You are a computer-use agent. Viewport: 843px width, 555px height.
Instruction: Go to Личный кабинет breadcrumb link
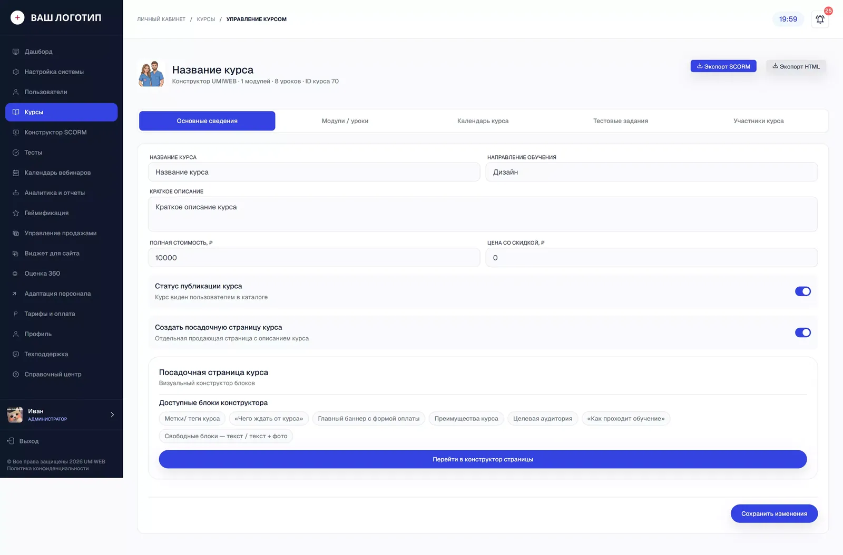point(161,19)
